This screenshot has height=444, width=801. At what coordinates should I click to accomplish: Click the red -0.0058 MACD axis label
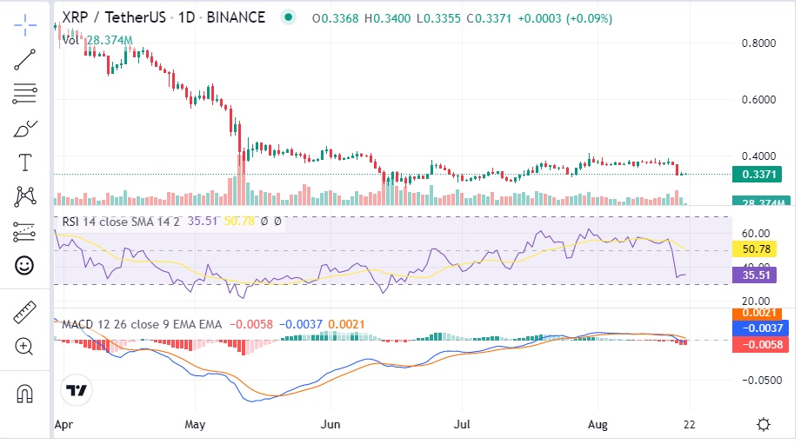pyautogui.click(x=760, y=344)
